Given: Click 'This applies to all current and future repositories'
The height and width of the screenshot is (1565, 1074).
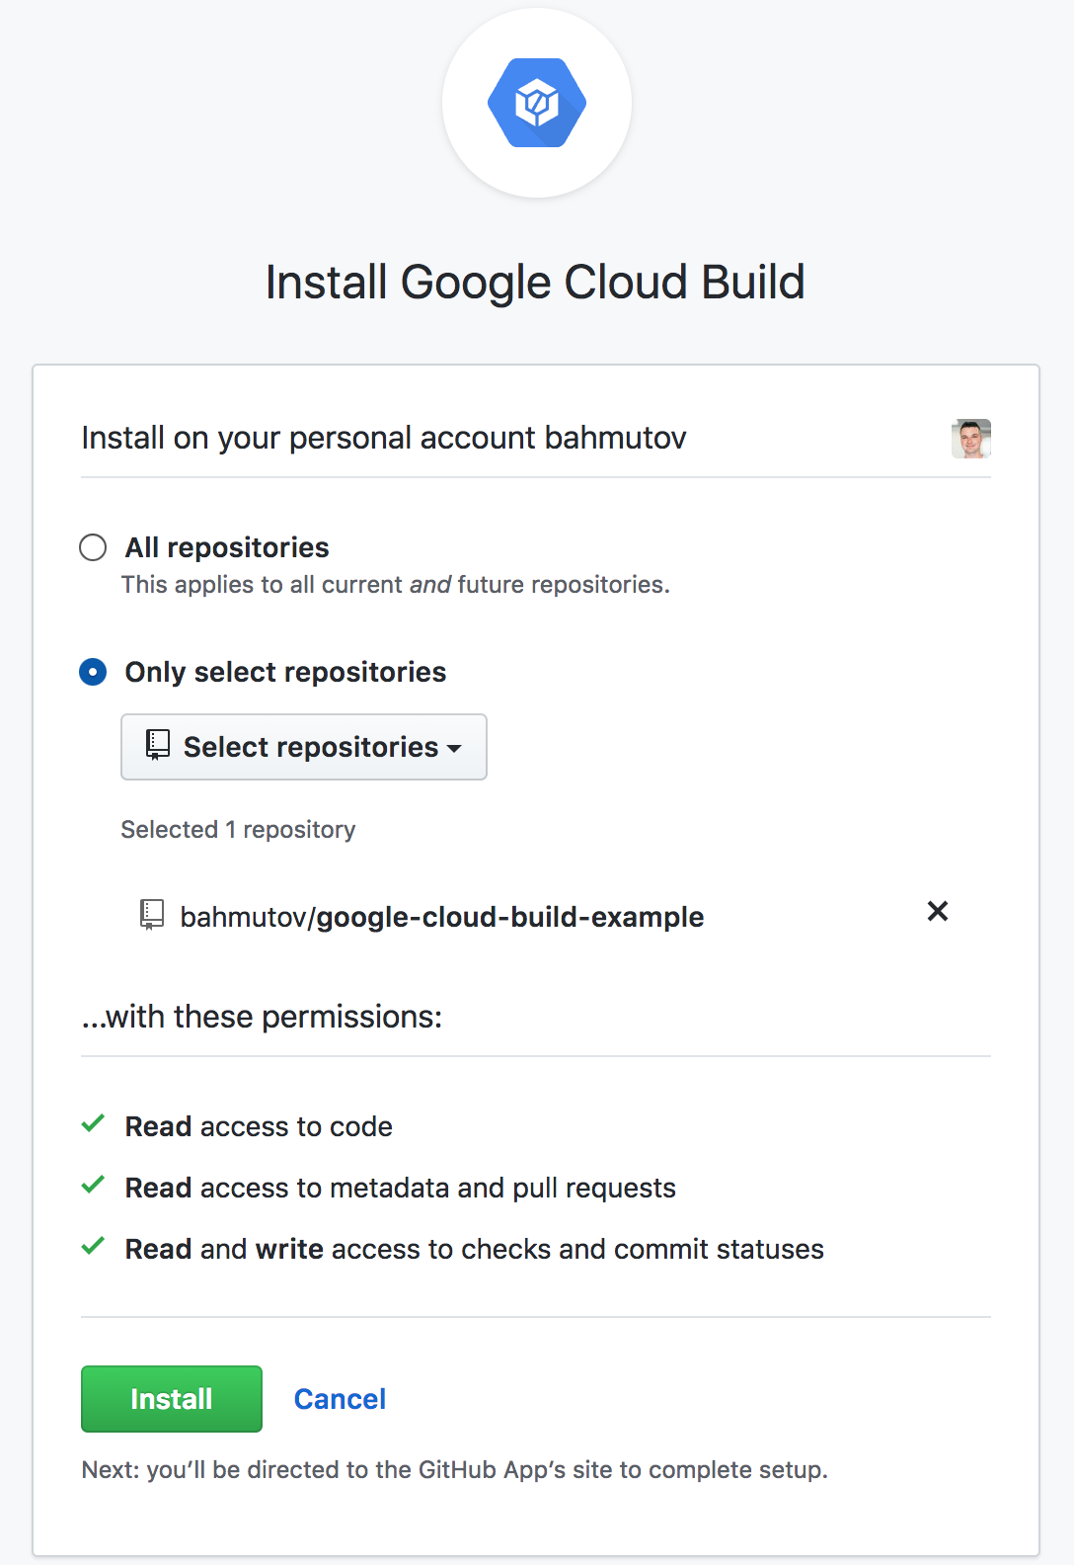Looking at the screenshot, I should pos(396,585).
